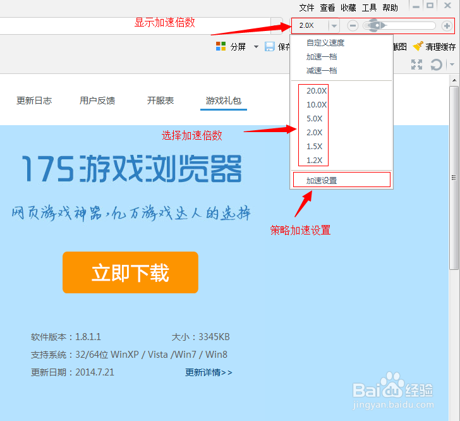Click the 软件版本：1.8.1.1 text
Screen dimensions: 460x421
66,337
